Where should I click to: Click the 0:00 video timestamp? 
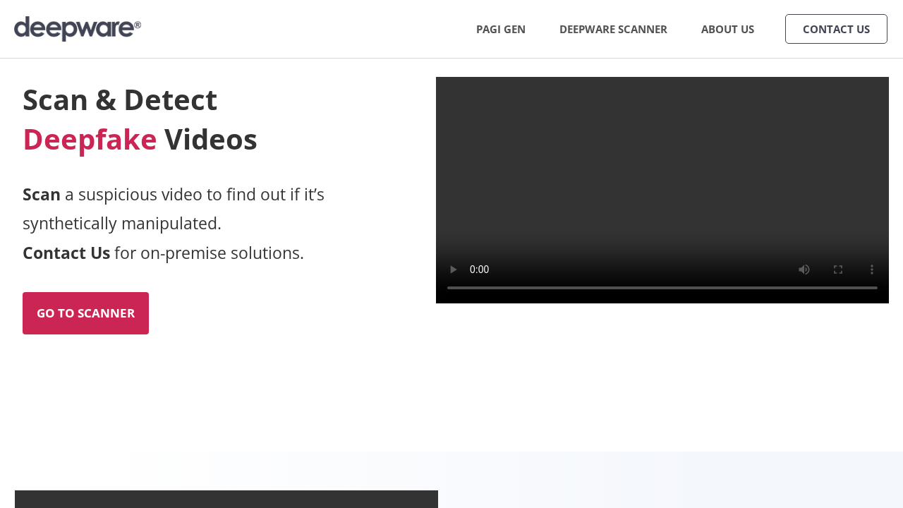click(x=479, y=270)
